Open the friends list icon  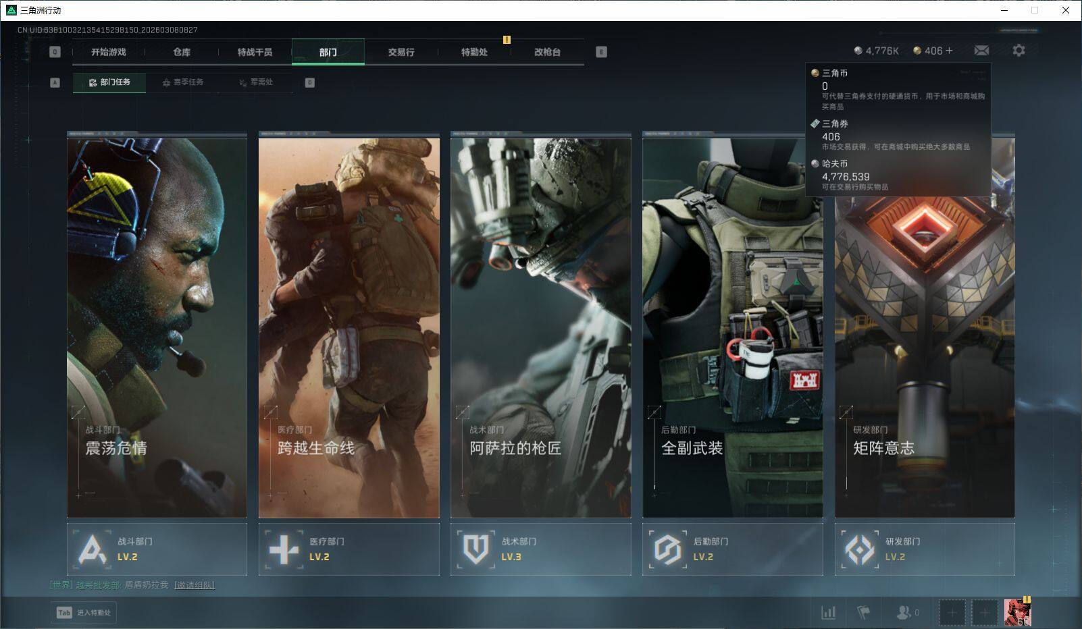[x=904, y=613]
